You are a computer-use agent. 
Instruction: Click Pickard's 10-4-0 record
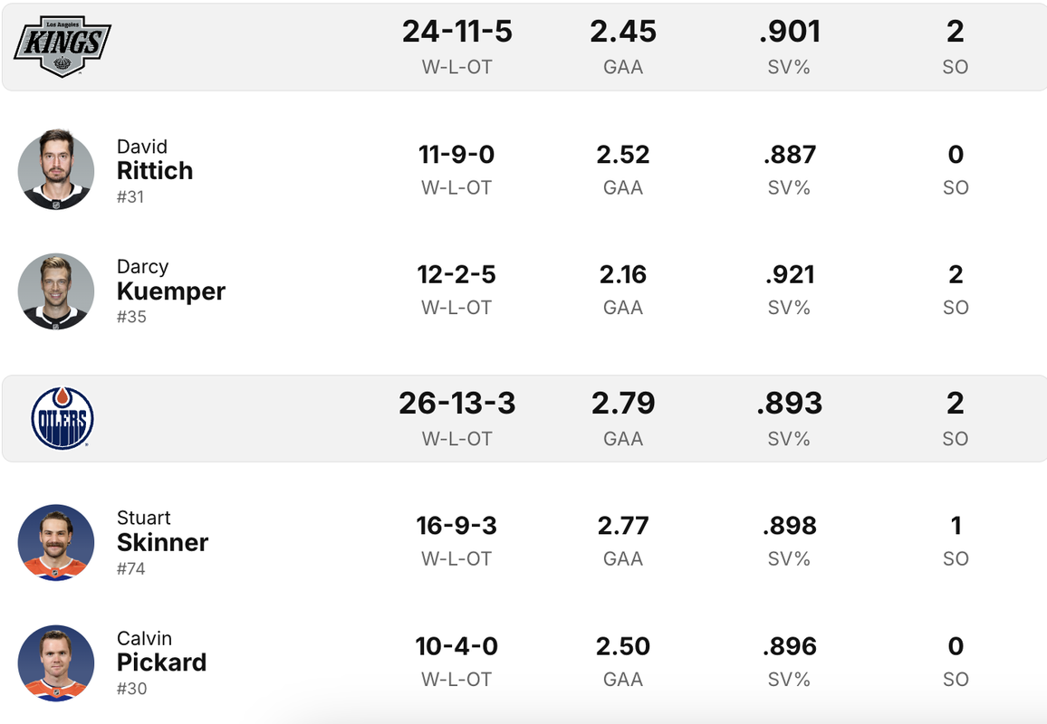coord(456,646)
